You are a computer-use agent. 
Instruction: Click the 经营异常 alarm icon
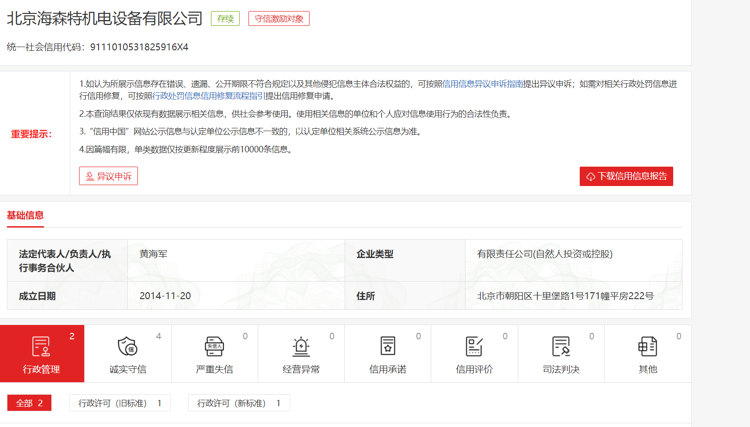(x=301, y=346)
